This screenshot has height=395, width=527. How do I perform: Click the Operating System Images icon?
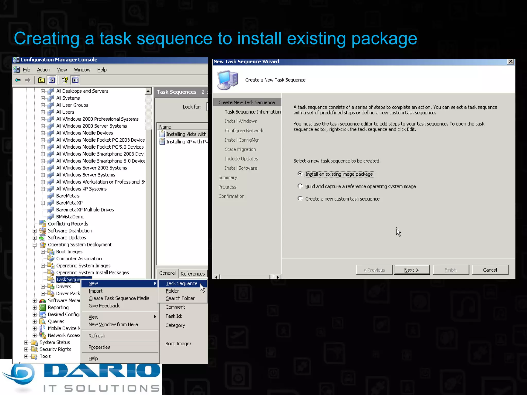coord(51,265)
